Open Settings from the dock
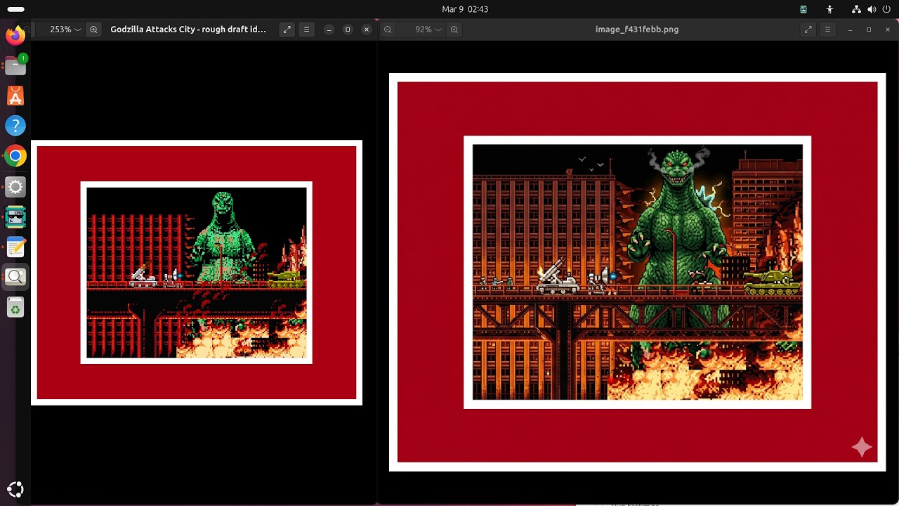This screenshot has width=899, height=506. pos(15,186)
